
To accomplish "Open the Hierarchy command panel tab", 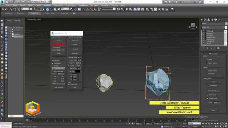I will click(209, 20).
